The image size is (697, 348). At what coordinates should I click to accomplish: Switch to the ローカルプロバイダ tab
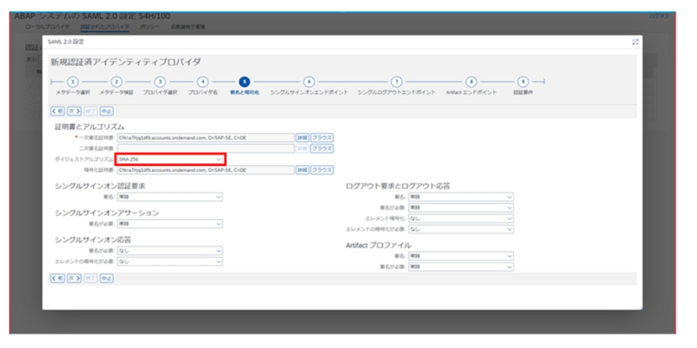[x=48, y=27]
